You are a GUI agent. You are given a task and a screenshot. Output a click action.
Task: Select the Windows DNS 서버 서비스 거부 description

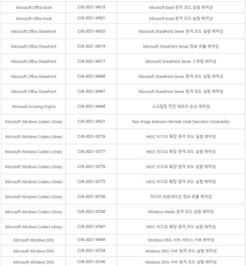tap(181, 240)
